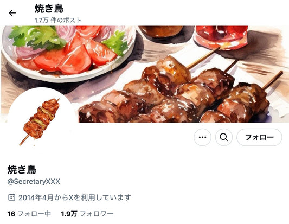Viewport: 289px width, 224px height.
Task: Click the @SecretaryXXX handle
Action: coord(34,181)
